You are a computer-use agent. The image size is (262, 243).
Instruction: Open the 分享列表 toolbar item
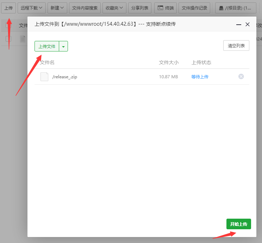pyautogui.click(x=139, y=8)
